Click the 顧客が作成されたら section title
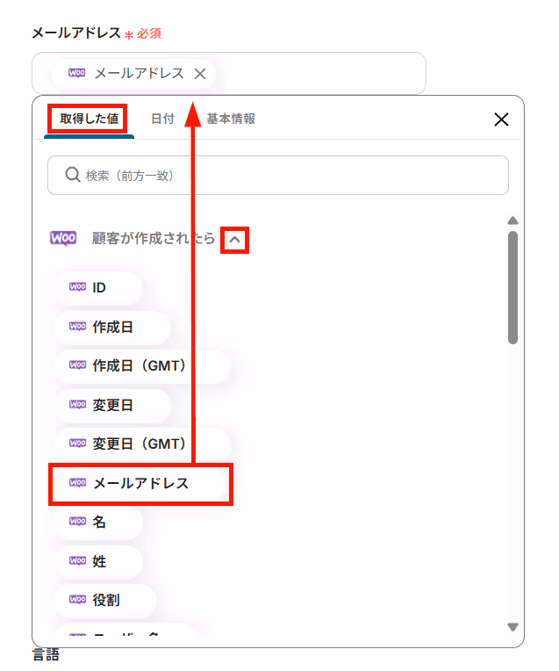 click(x=153, y=238)
